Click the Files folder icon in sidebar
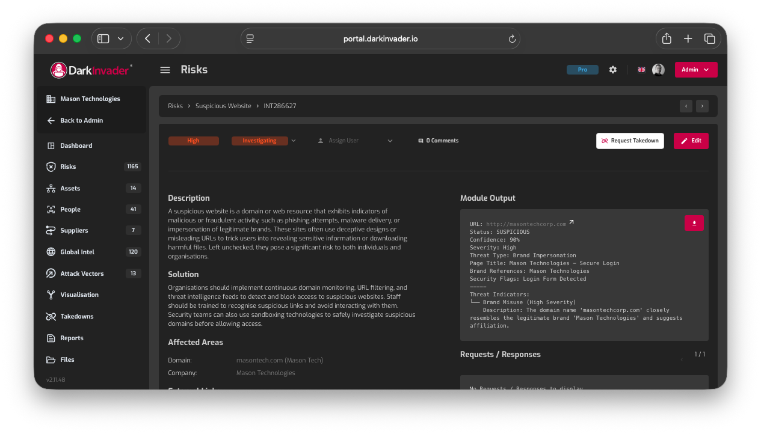Viewport: 761px width, 434px height. pos(51,359)
